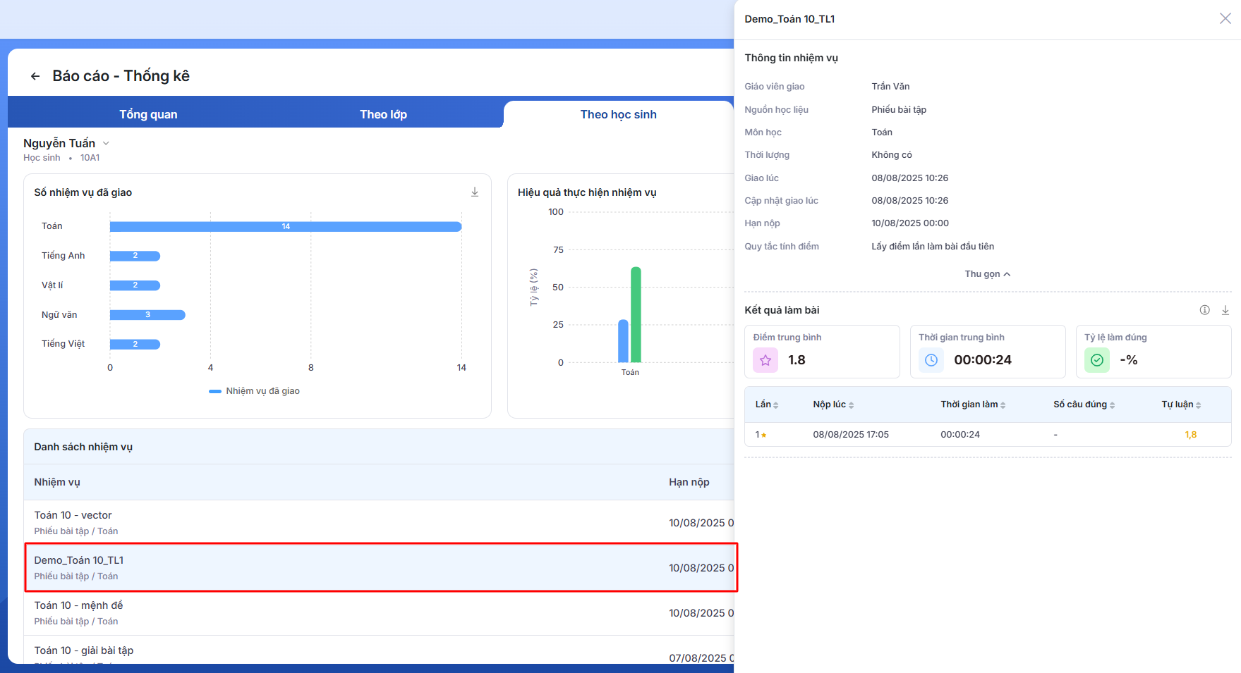Collapse task info with Thu gọn
This screenshot has height=673, width=1241.
pos(987,274)
